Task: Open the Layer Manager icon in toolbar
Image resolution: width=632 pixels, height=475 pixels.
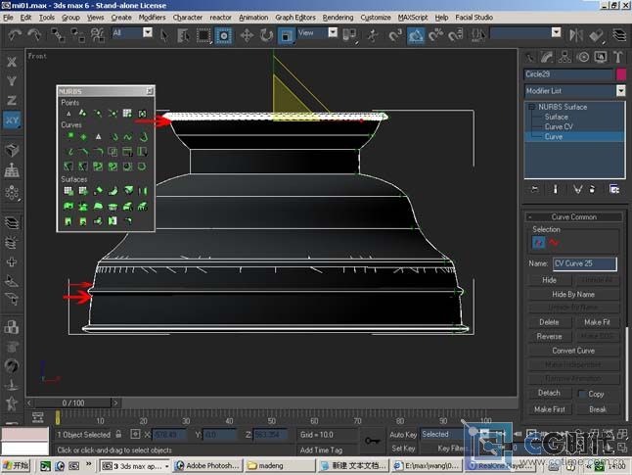Action: coord(619,35)
